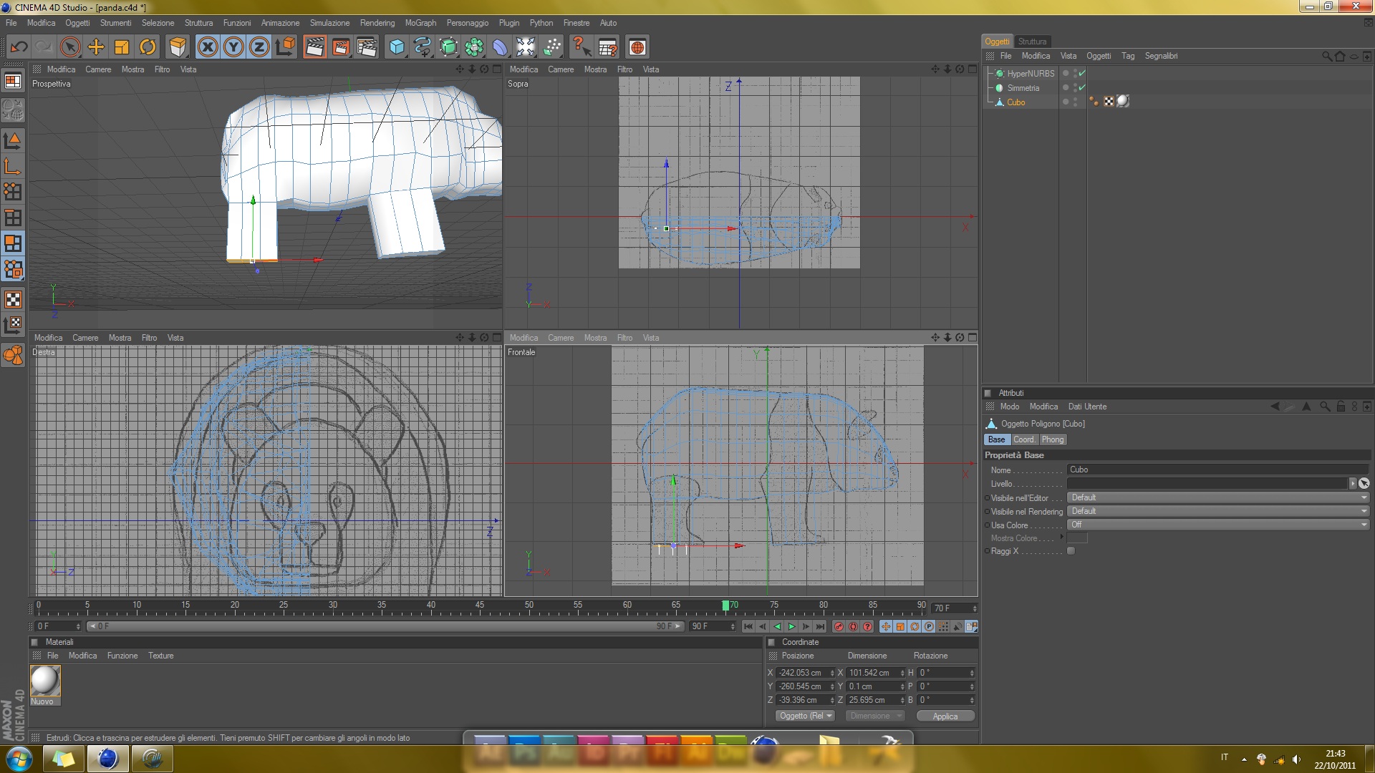Select the Simmetria object in tree
Screen dimensions: 1375x773
coord(1023,88)
